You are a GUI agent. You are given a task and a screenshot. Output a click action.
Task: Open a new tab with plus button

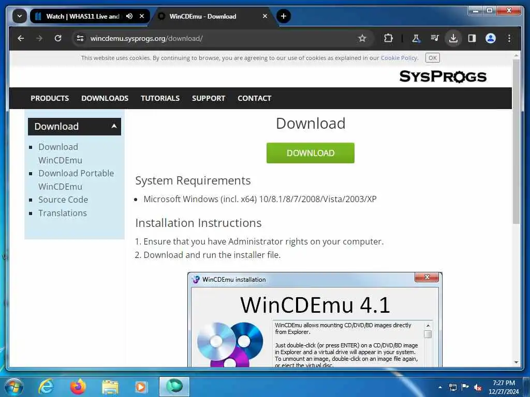[x=284, y=16]
